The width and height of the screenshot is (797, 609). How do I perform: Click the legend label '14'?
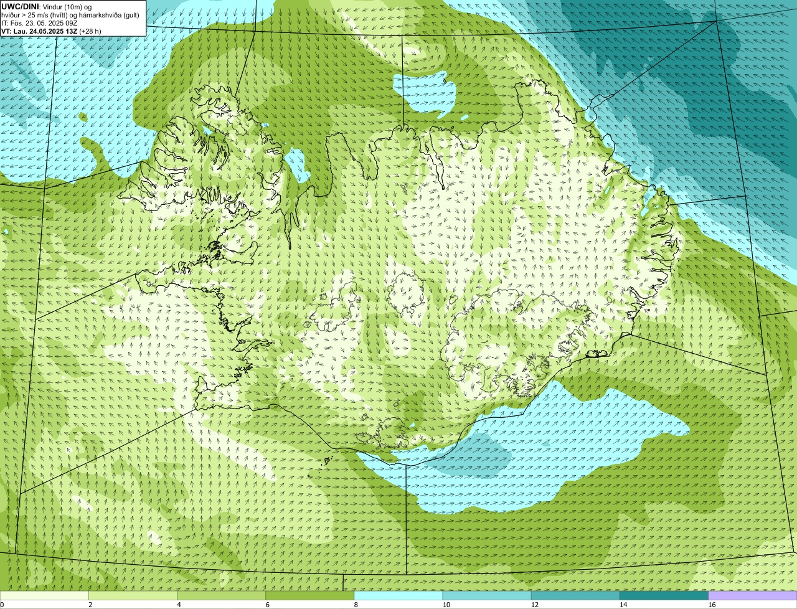[623, 605]
